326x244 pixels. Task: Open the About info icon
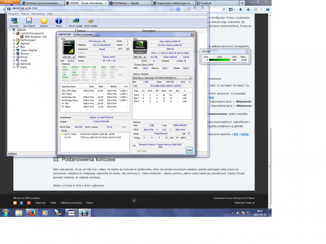tap(59, 22)
